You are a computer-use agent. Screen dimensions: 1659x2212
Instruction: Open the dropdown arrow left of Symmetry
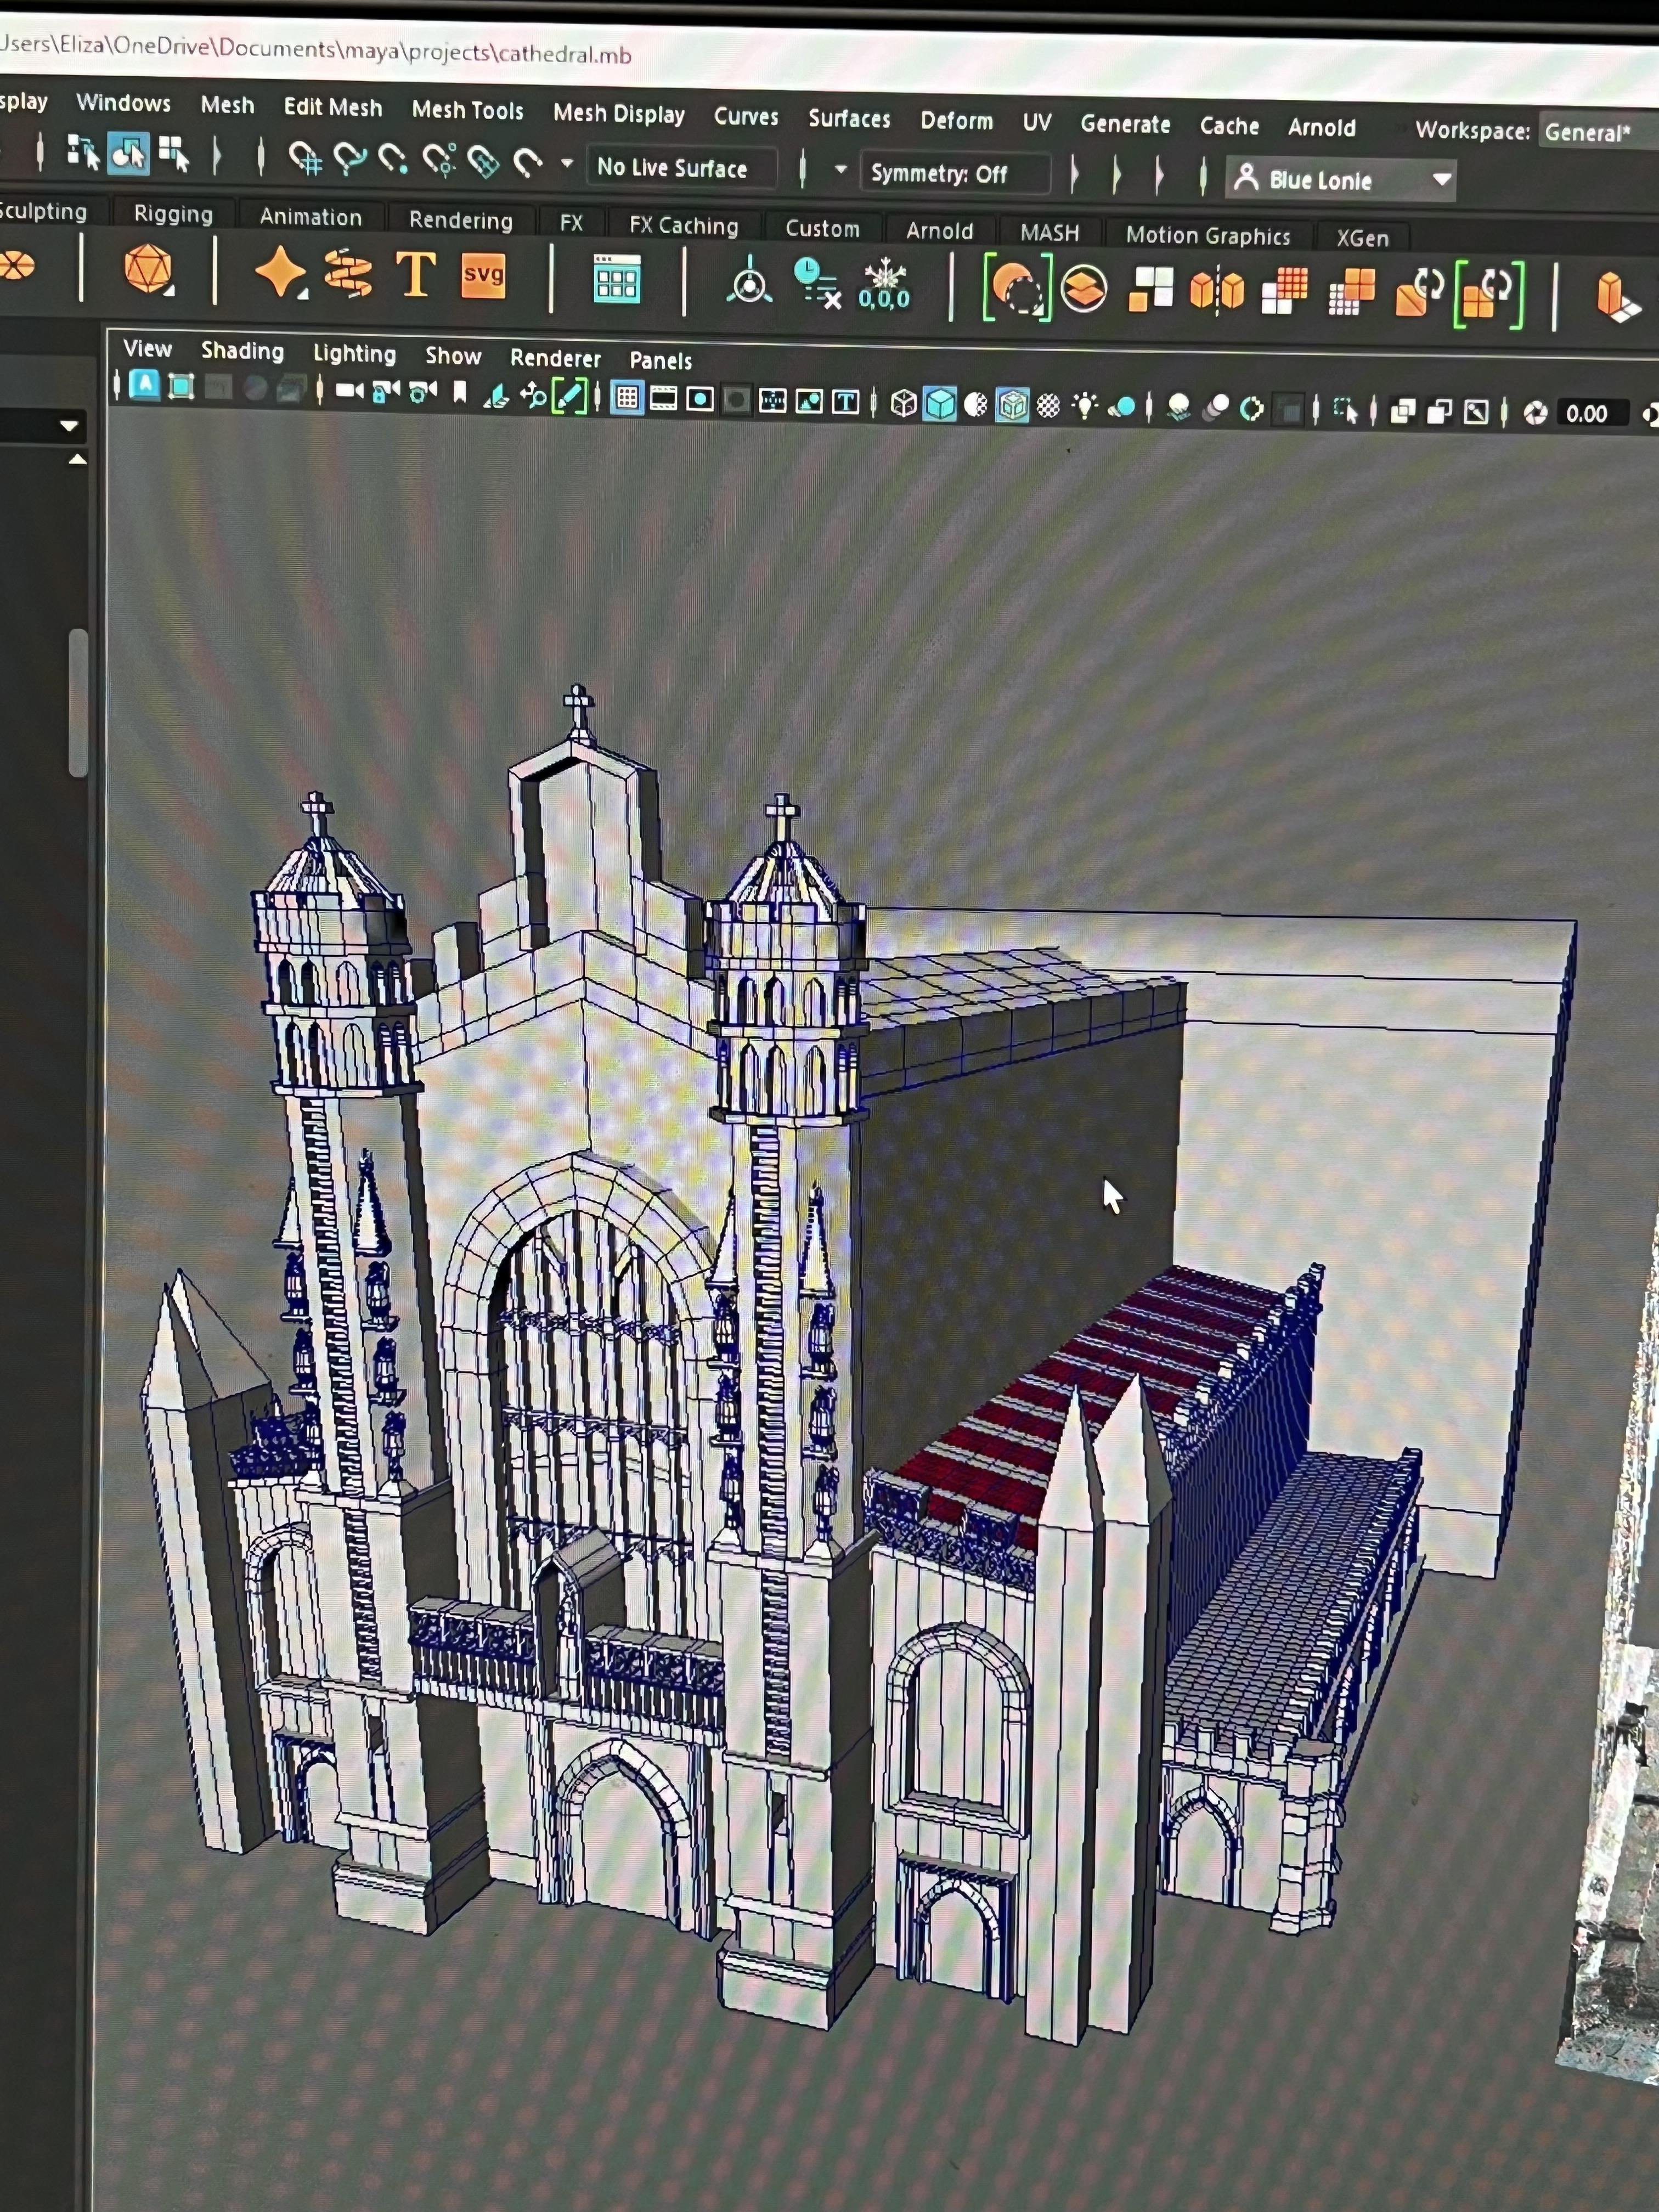pyautogui.click(x=841, y=170)
